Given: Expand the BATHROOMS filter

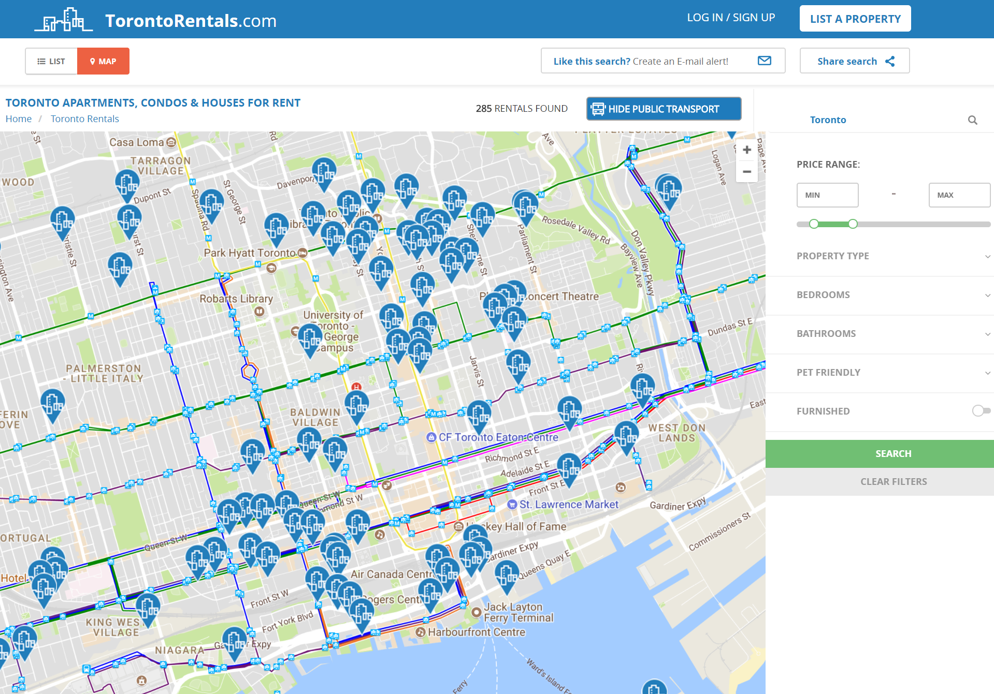Looking at the screenshot, I should coord(893,334).
